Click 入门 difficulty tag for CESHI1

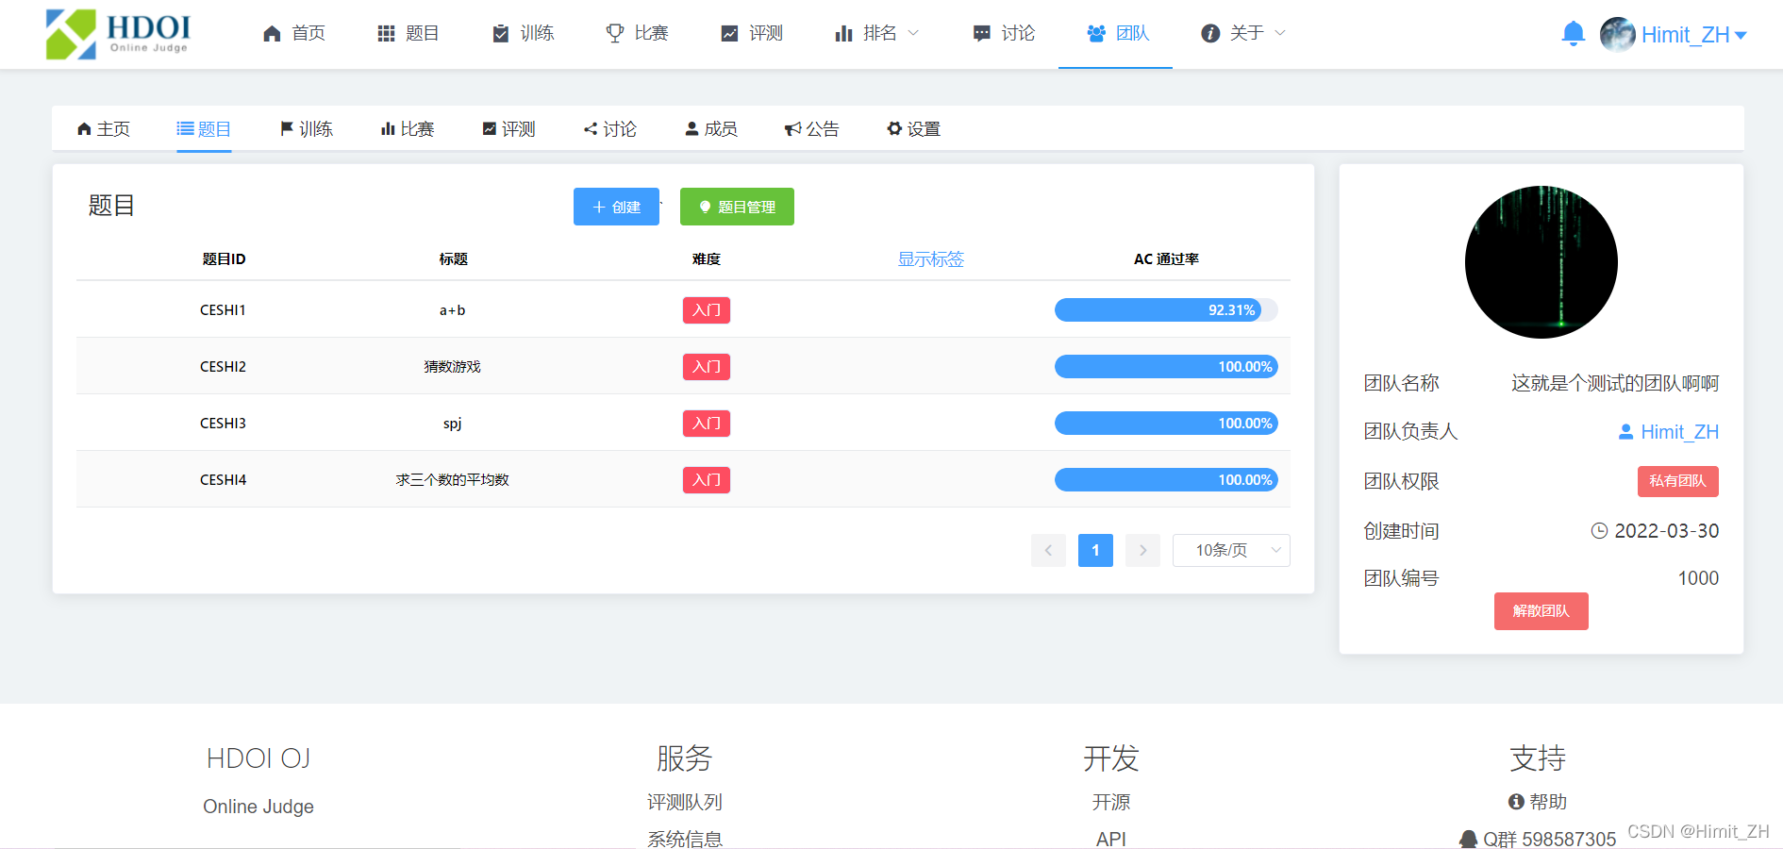(707, 310)
